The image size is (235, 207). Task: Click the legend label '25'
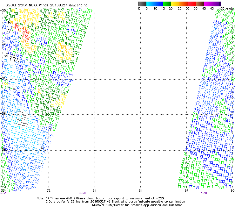[x=179, y=8]
